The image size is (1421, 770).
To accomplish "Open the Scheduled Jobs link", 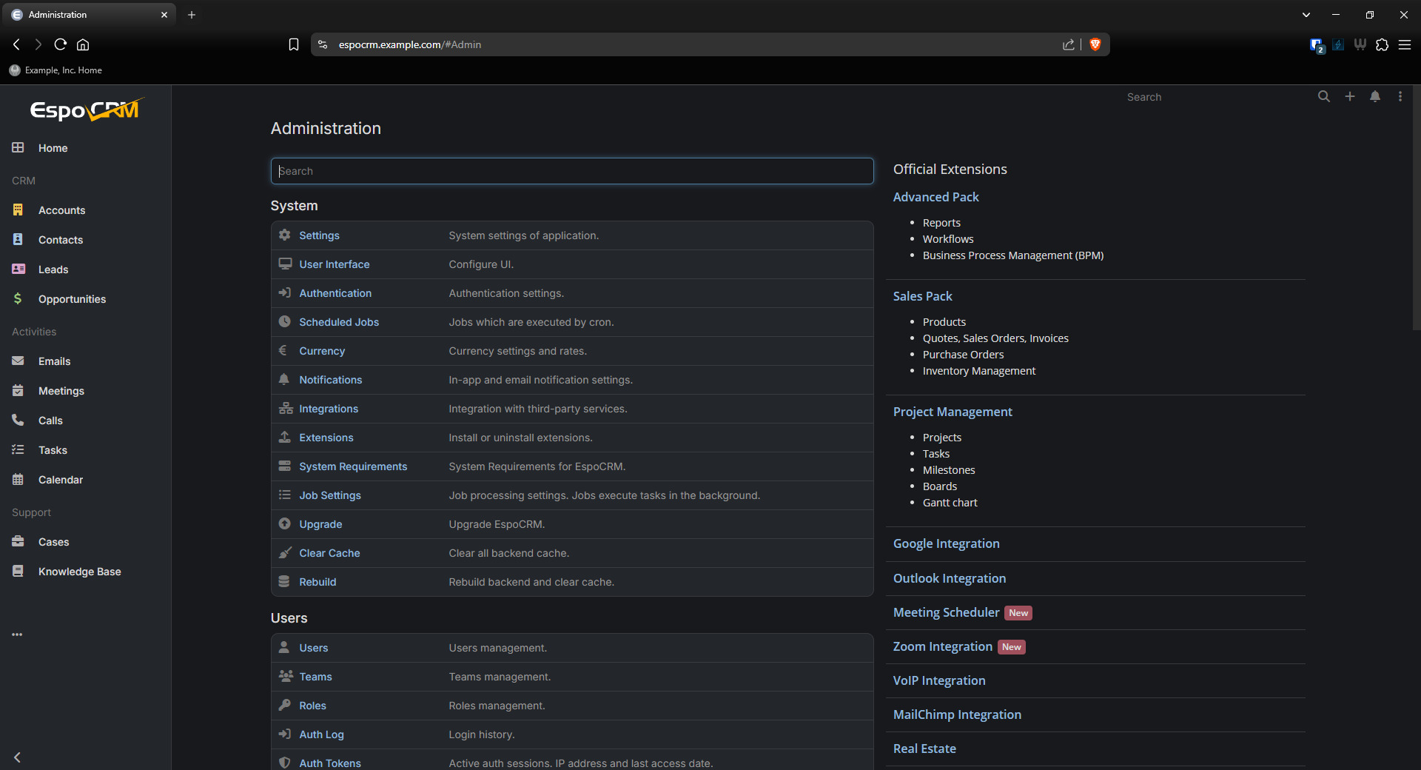I will point(338,322).
